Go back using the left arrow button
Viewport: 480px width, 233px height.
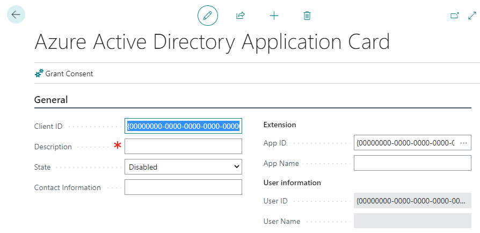point(16,15)
